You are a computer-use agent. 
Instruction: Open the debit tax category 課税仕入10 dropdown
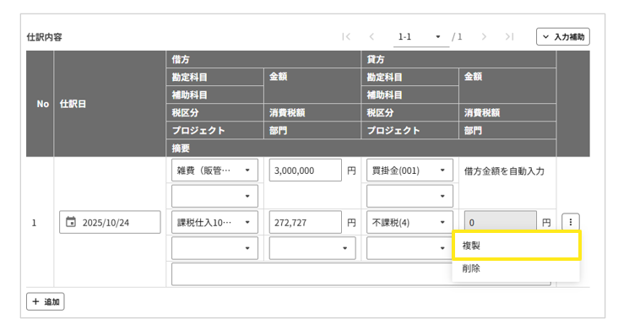214,222
